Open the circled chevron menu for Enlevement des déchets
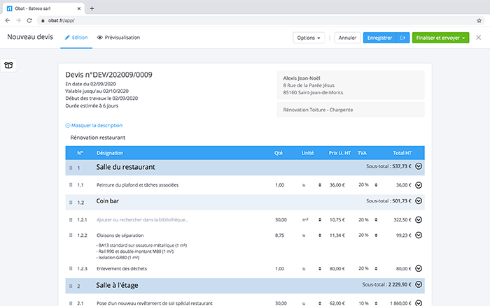490x306 pixels. click(419, 268)
